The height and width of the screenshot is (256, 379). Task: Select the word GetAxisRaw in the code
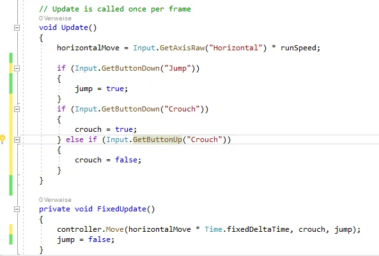coord(182,48)
